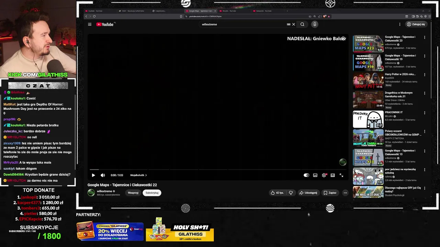
Task: Open options menu for Google Maps 13 video
Action: (x=425, y=151)
